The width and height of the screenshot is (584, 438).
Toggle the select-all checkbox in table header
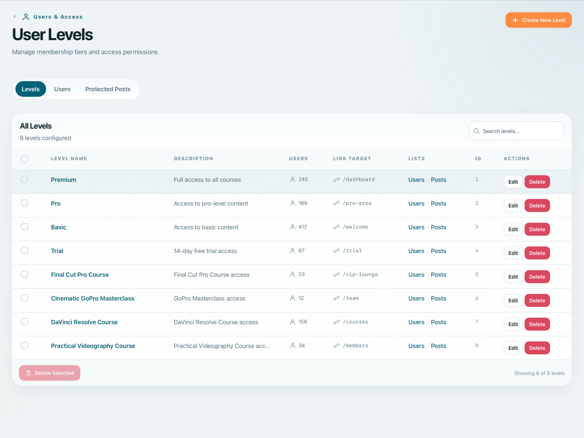25,159
